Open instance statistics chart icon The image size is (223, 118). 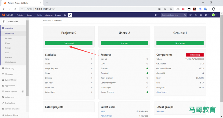click(65, 15)
